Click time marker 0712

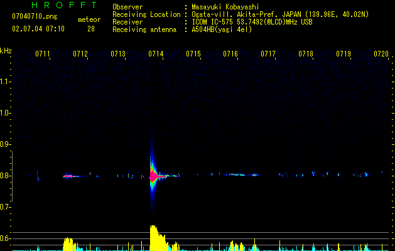coord(80,54)
